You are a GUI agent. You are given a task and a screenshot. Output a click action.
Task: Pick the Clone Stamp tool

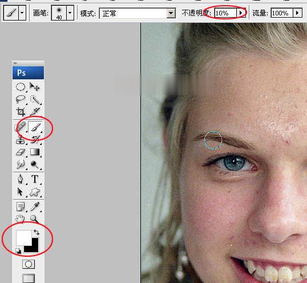21,140
